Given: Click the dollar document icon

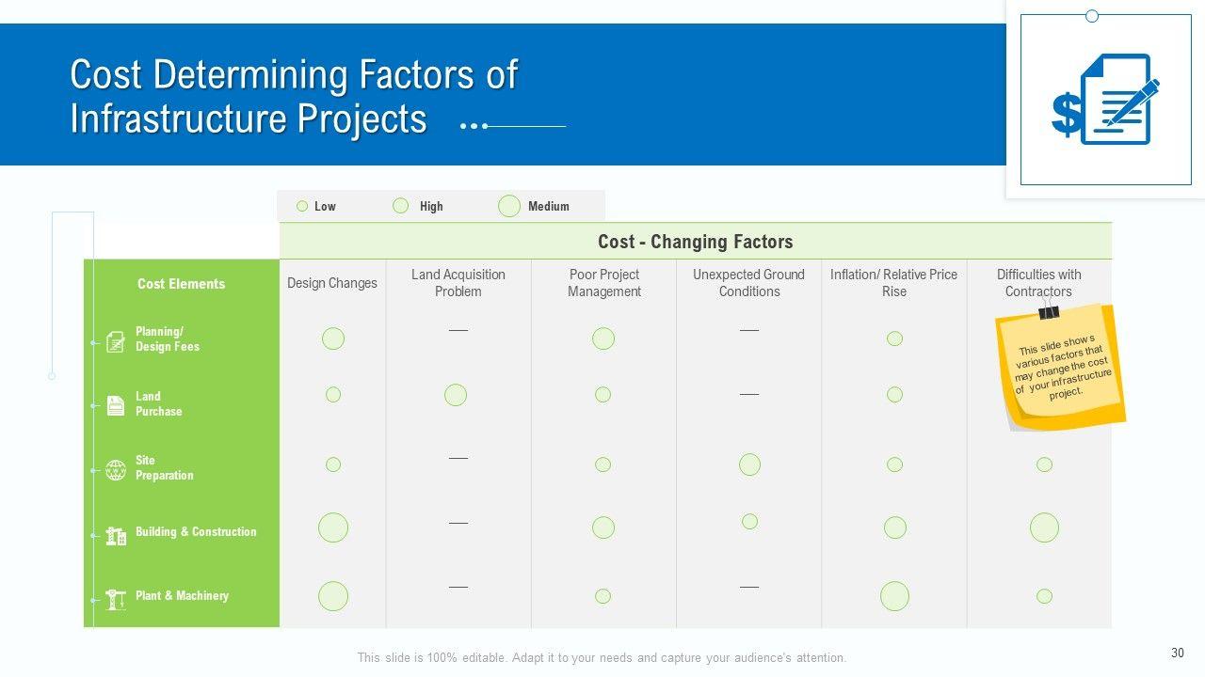Looking at the screenshot, I should click(1105, 100).
